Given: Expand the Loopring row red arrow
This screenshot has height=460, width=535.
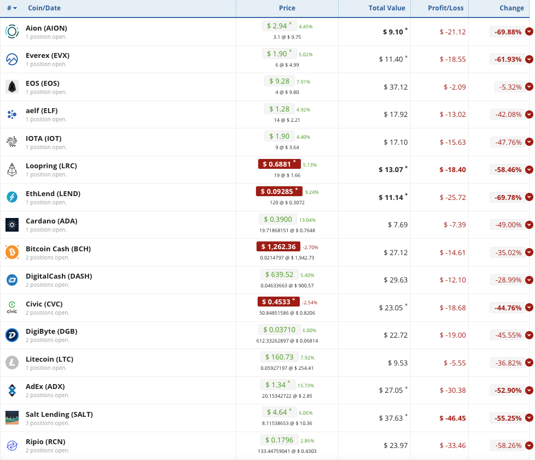Looking at the screenshot, I should pos(529,169).
